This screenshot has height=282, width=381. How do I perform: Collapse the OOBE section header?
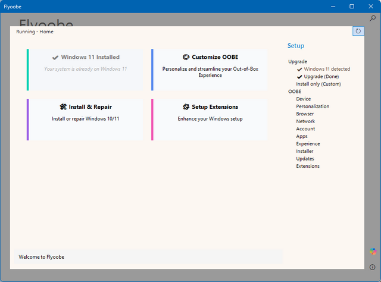[x=295, y=92]
